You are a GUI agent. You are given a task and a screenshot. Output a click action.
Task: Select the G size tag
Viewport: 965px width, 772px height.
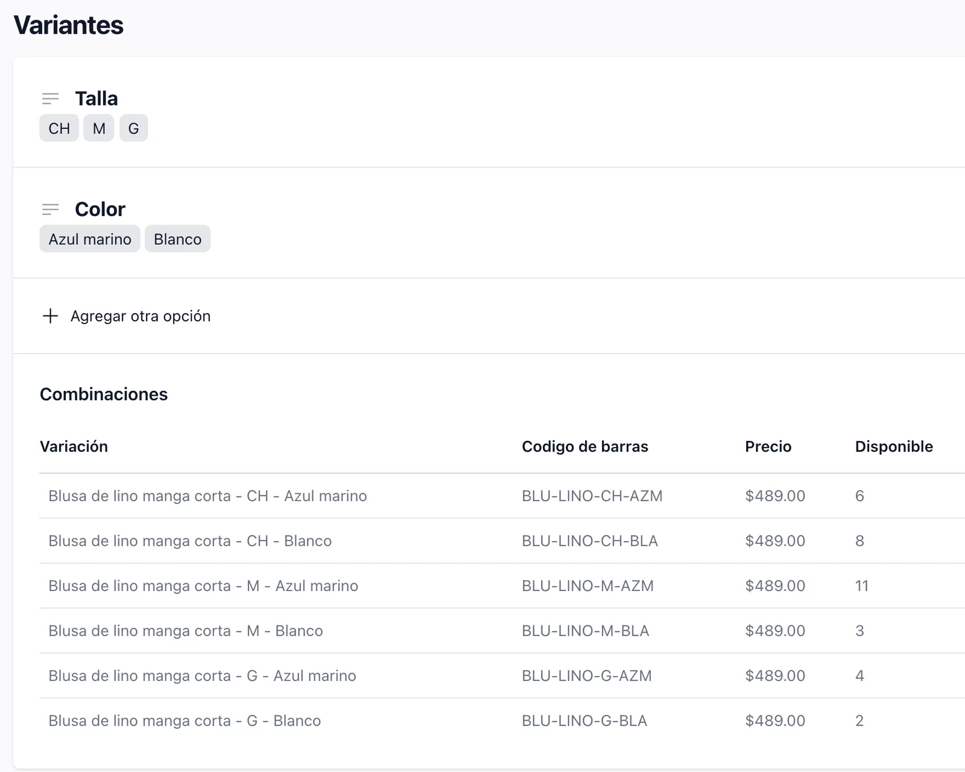[133, 128]
